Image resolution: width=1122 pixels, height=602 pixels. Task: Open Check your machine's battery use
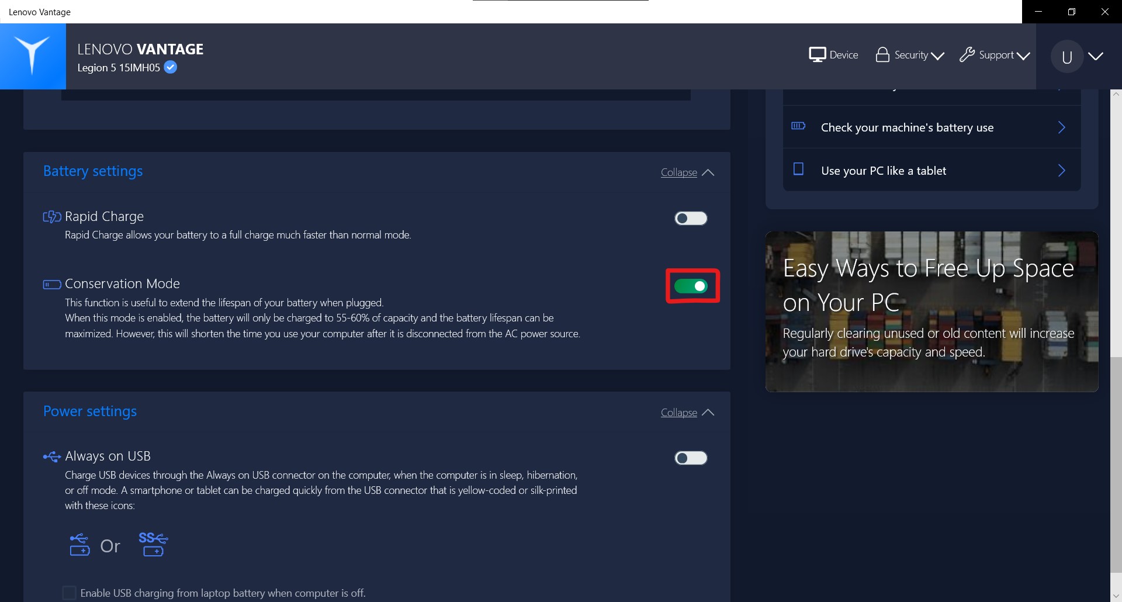pyautogui.click(x=931, y=127)
